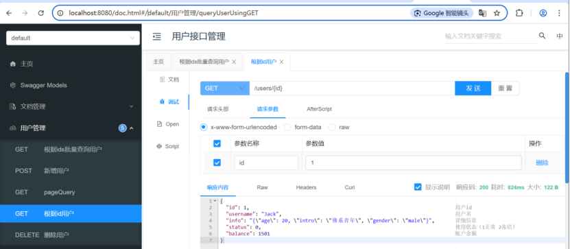Close the 根据id用户 tab
This screenshot has width=570, height=249.
click(x=281, y=62)
